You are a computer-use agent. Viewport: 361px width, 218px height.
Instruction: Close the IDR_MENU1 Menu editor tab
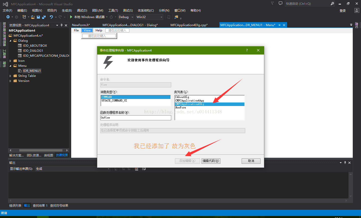click(x=284, y=25)
